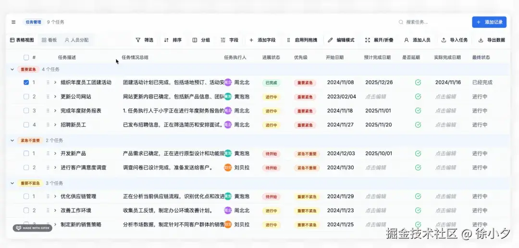Check the 开发新产品 row checkbox
Viewport: 519px width, 248px height.
coord(26,153)
